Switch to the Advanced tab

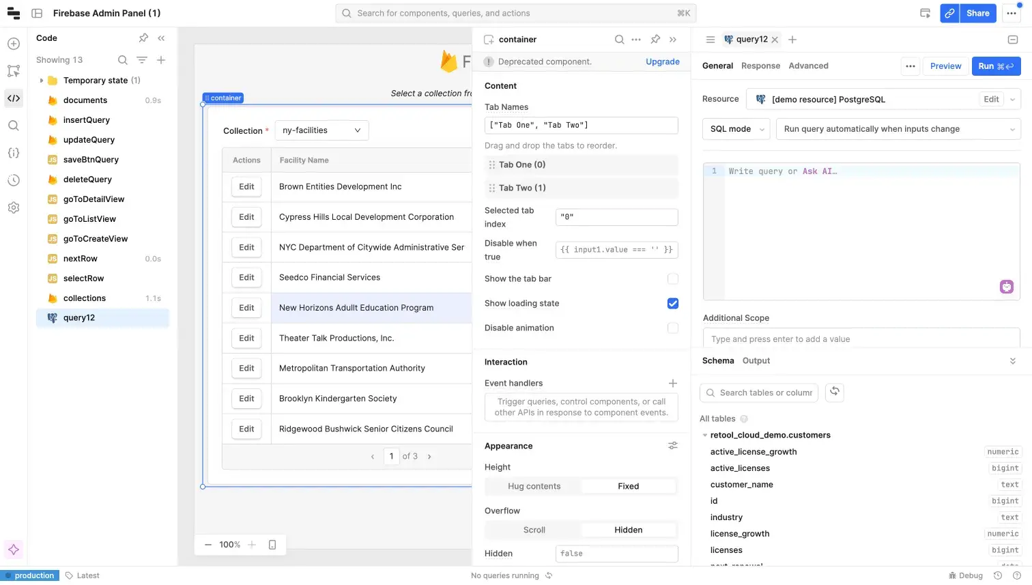point(808,66)
